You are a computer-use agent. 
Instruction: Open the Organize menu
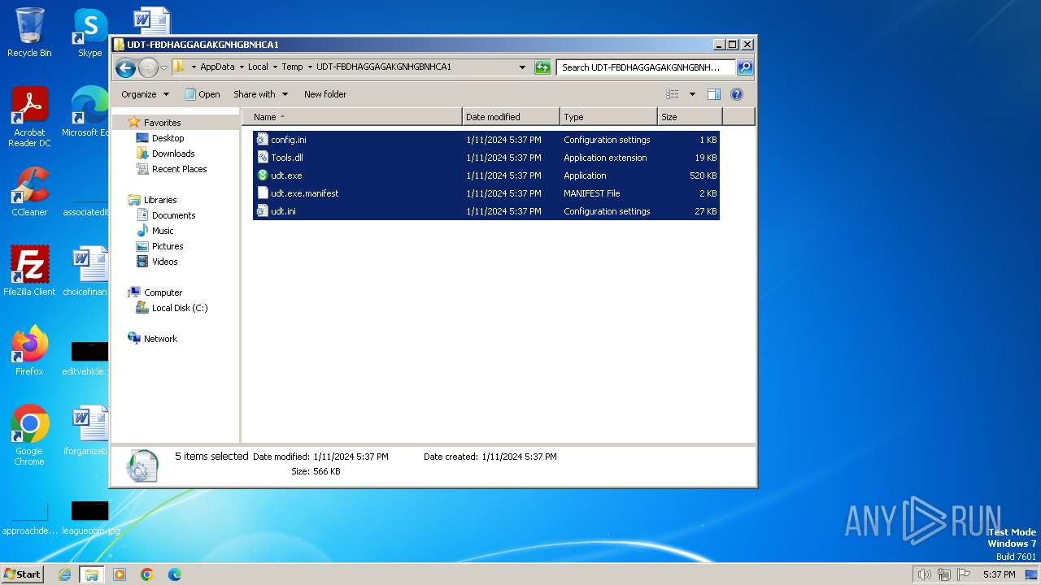[x=145, y=94]
